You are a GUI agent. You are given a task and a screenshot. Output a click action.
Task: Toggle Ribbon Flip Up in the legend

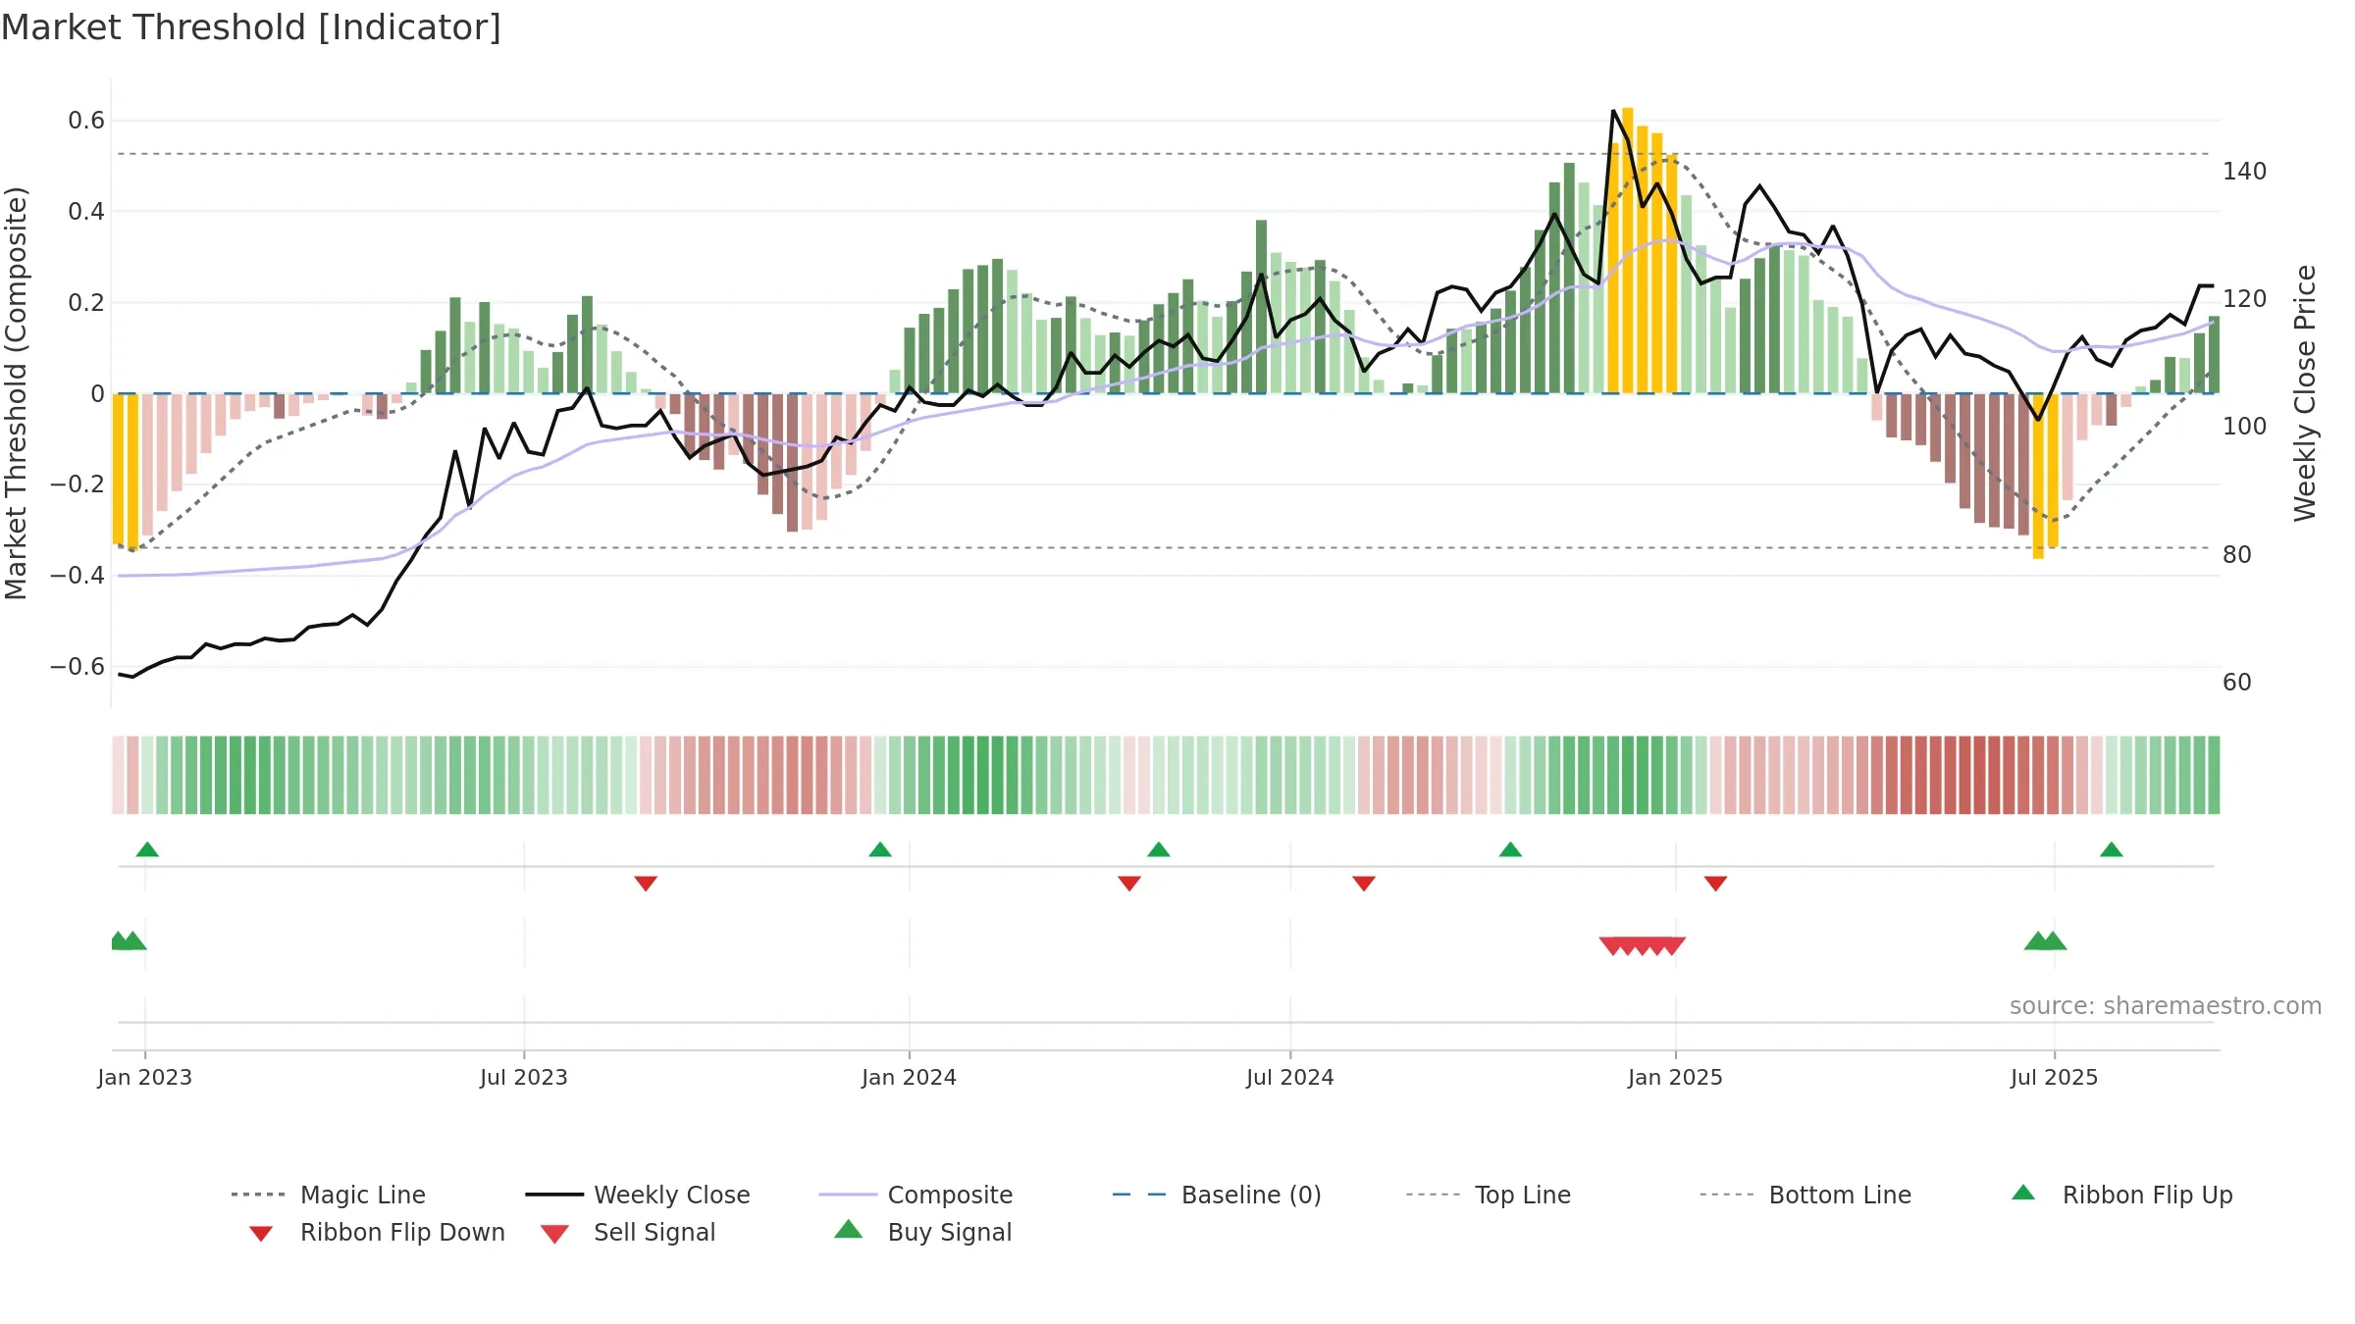tap(2121, 1195)
